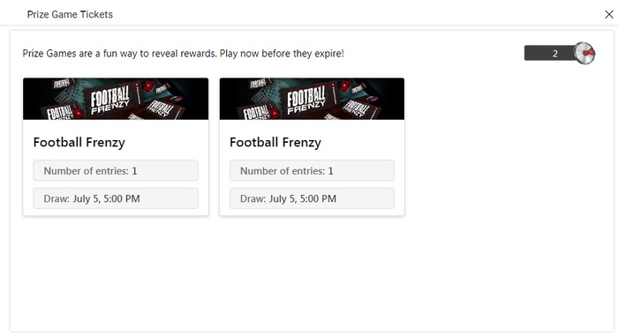Click the Prize Game Tickets window title
This screenshot has width=618, height=335.
(70, 15)
